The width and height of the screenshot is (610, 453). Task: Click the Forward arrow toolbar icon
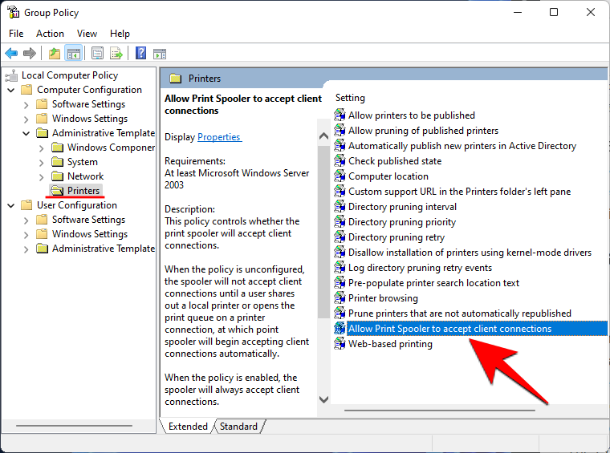(30, 53)
